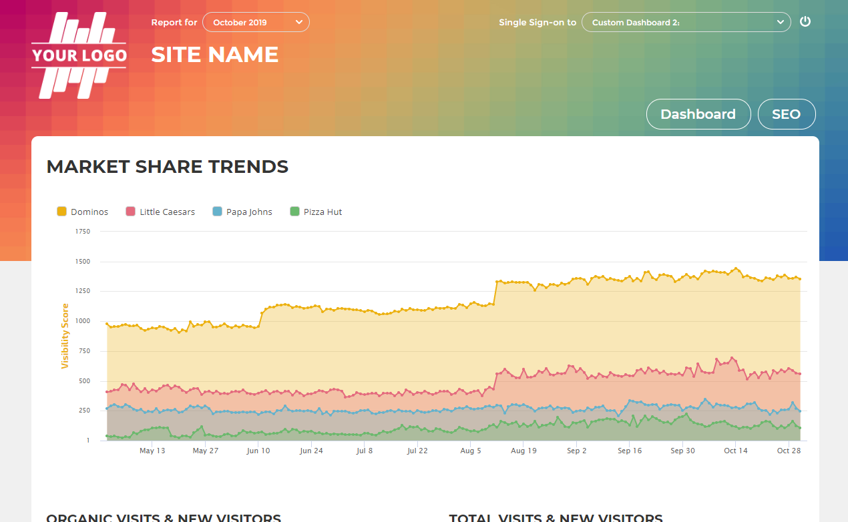
Task: Open the October 2019 report dropdown
Action: pos(256,22)
